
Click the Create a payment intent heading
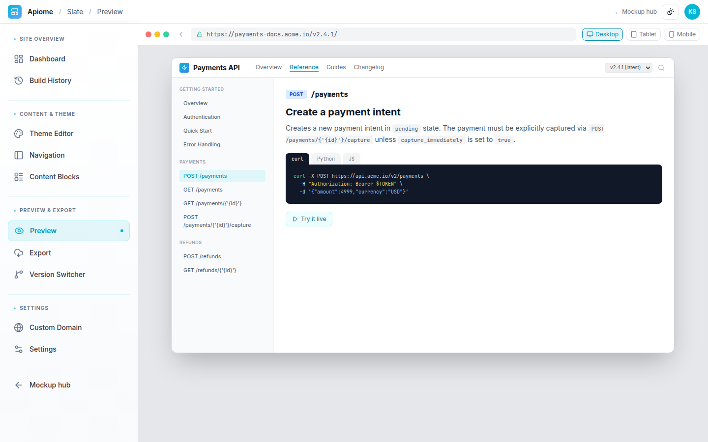point(343,112)
